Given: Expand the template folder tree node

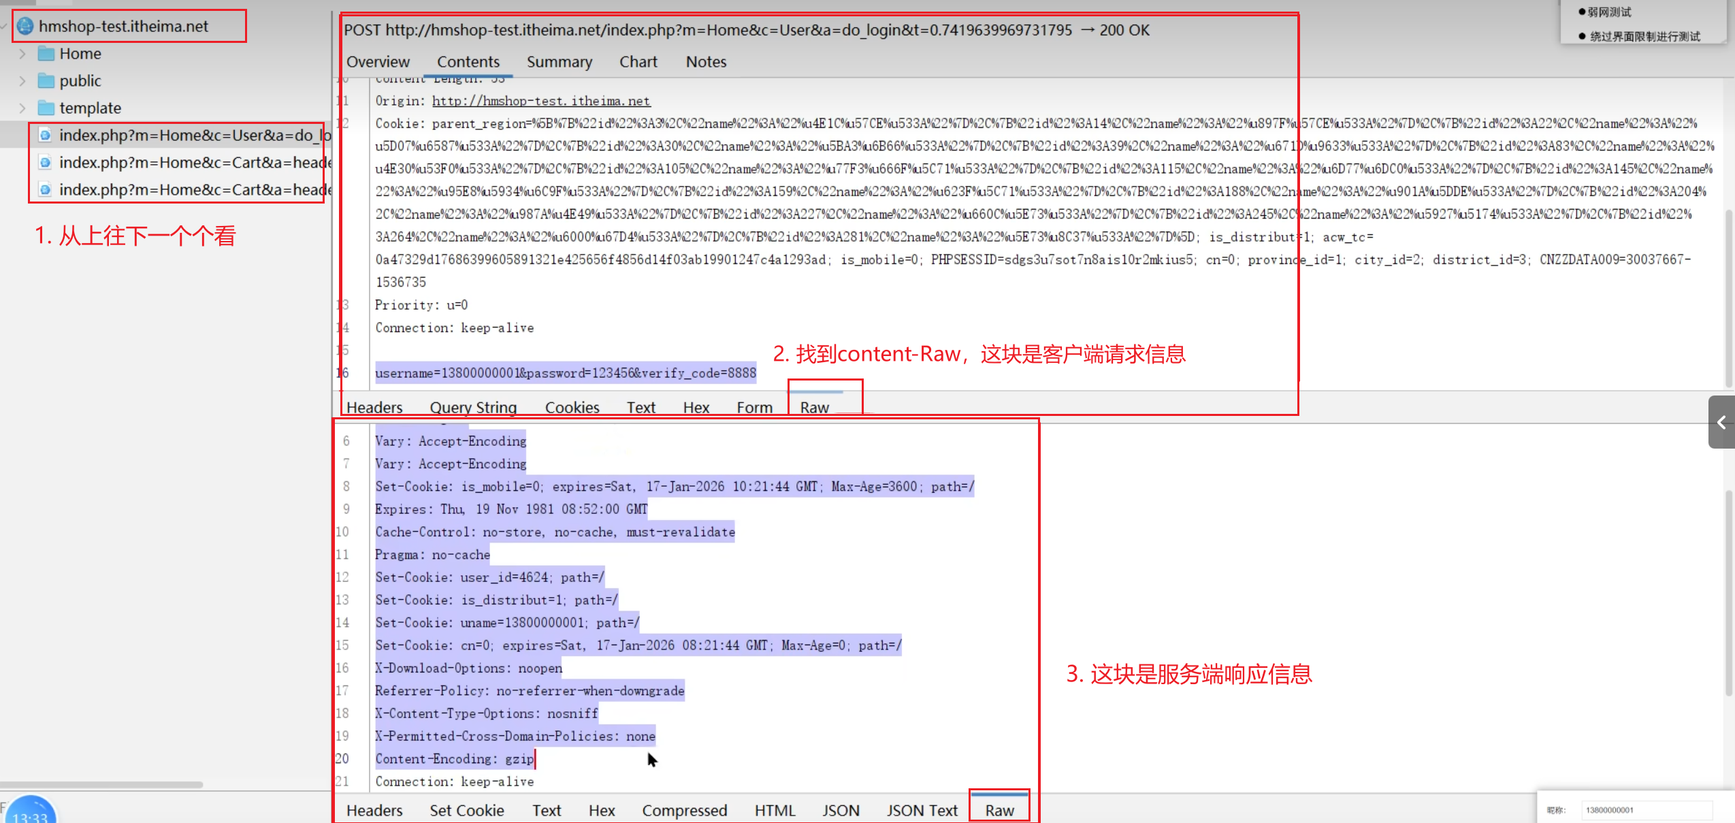Looking at the screenshot, I should [x=22, y=108].
